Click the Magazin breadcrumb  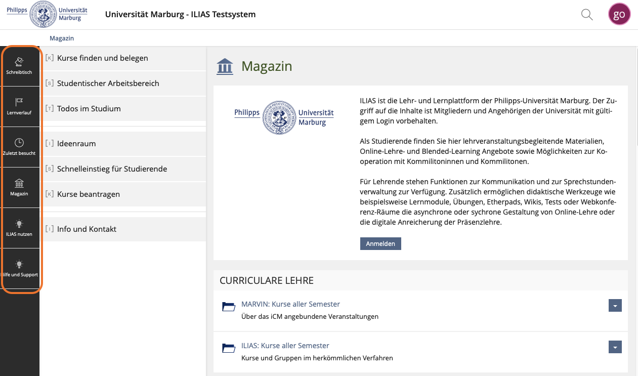click(62, 38)
